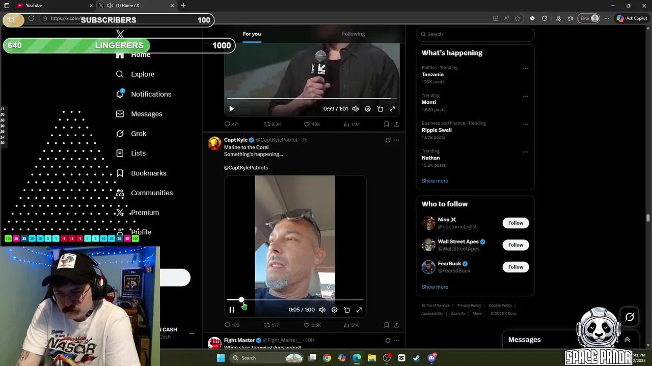Reply to the post with 471 comments
Viewport: 652px width, 366px height.
pyautogui.click(x=232, y=124)
